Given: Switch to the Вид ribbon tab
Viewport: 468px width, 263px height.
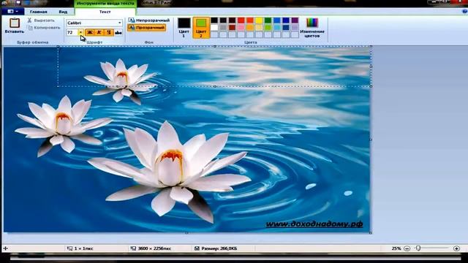Looking at the screenshot, I should point(63,12).
